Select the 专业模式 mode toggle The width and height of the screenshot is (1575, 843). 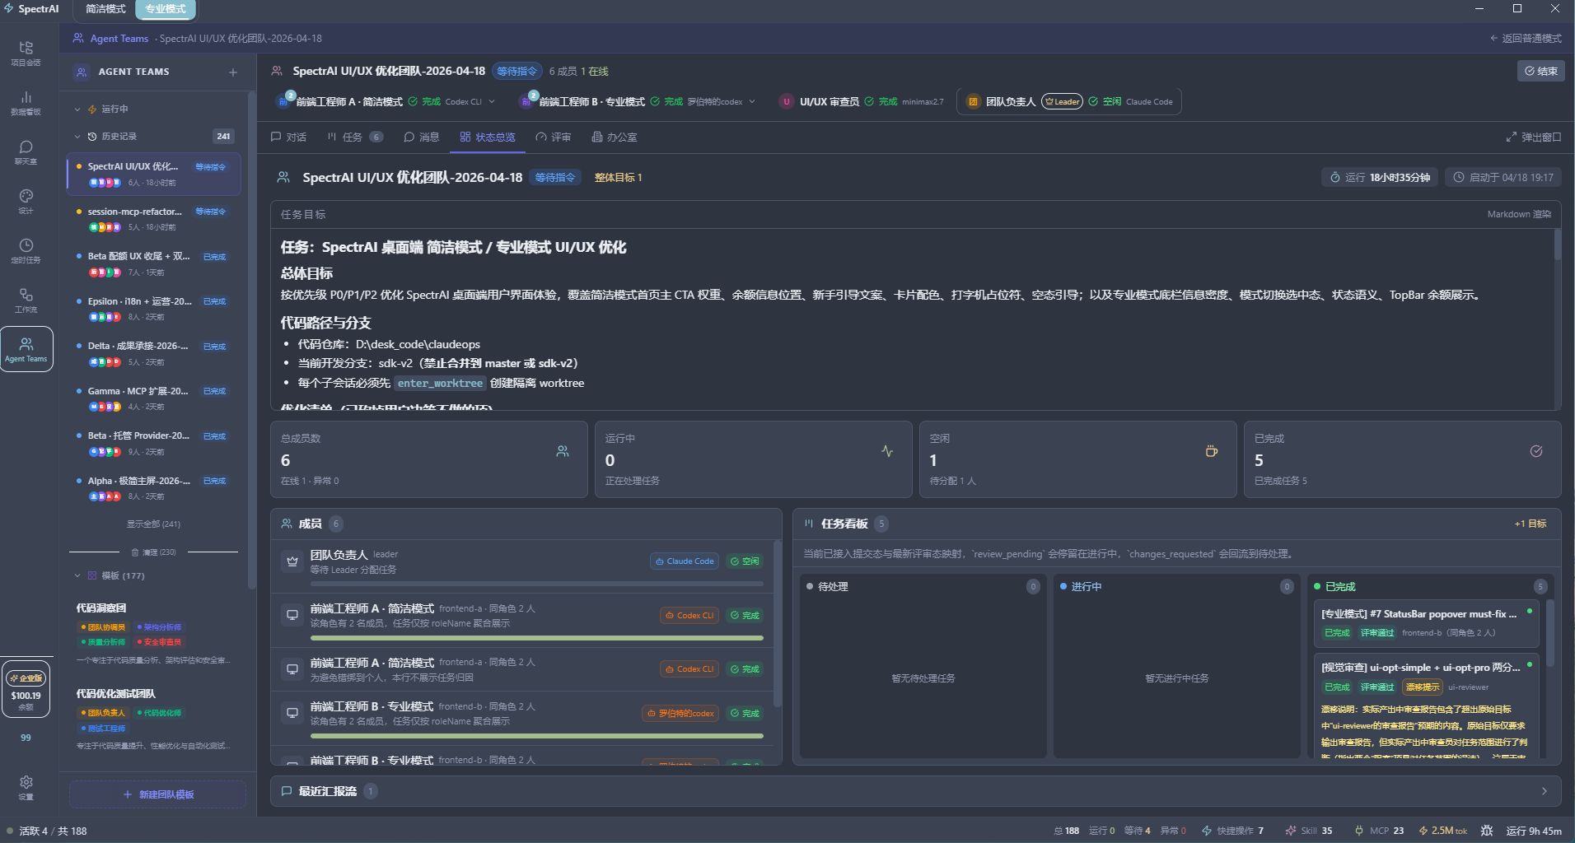166,9
